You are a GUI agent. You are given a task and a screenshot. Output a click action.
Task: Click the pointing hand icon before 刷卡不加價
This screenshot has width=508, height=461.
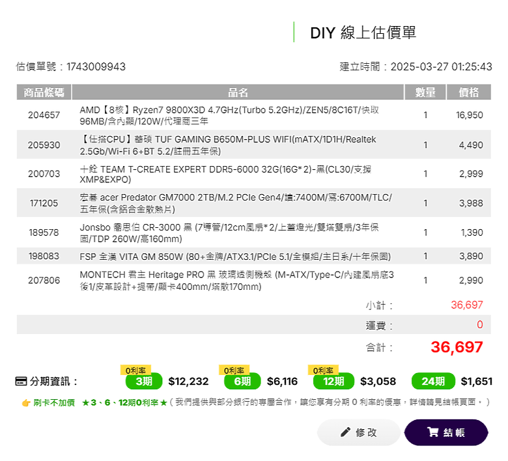(26, 403)
